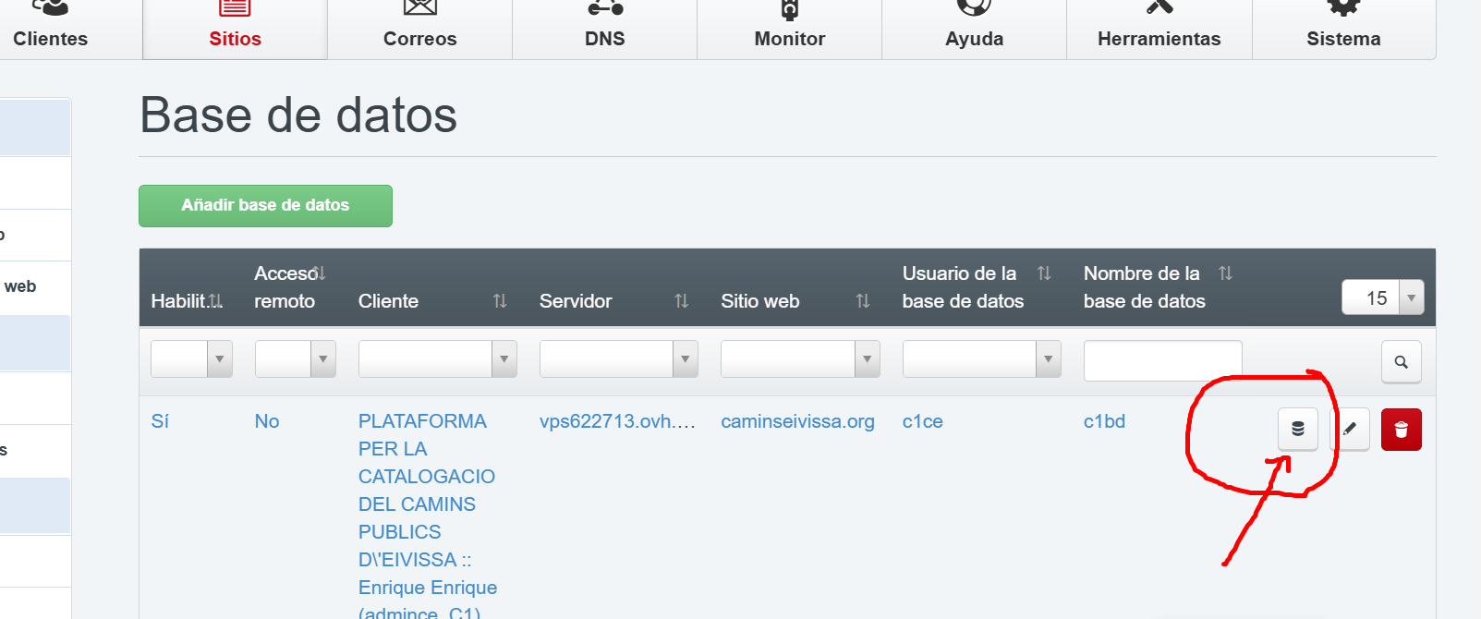Open the Sitio web filter dropdown
Viewport: 1481px width, 619px height.
click(800, 359)
